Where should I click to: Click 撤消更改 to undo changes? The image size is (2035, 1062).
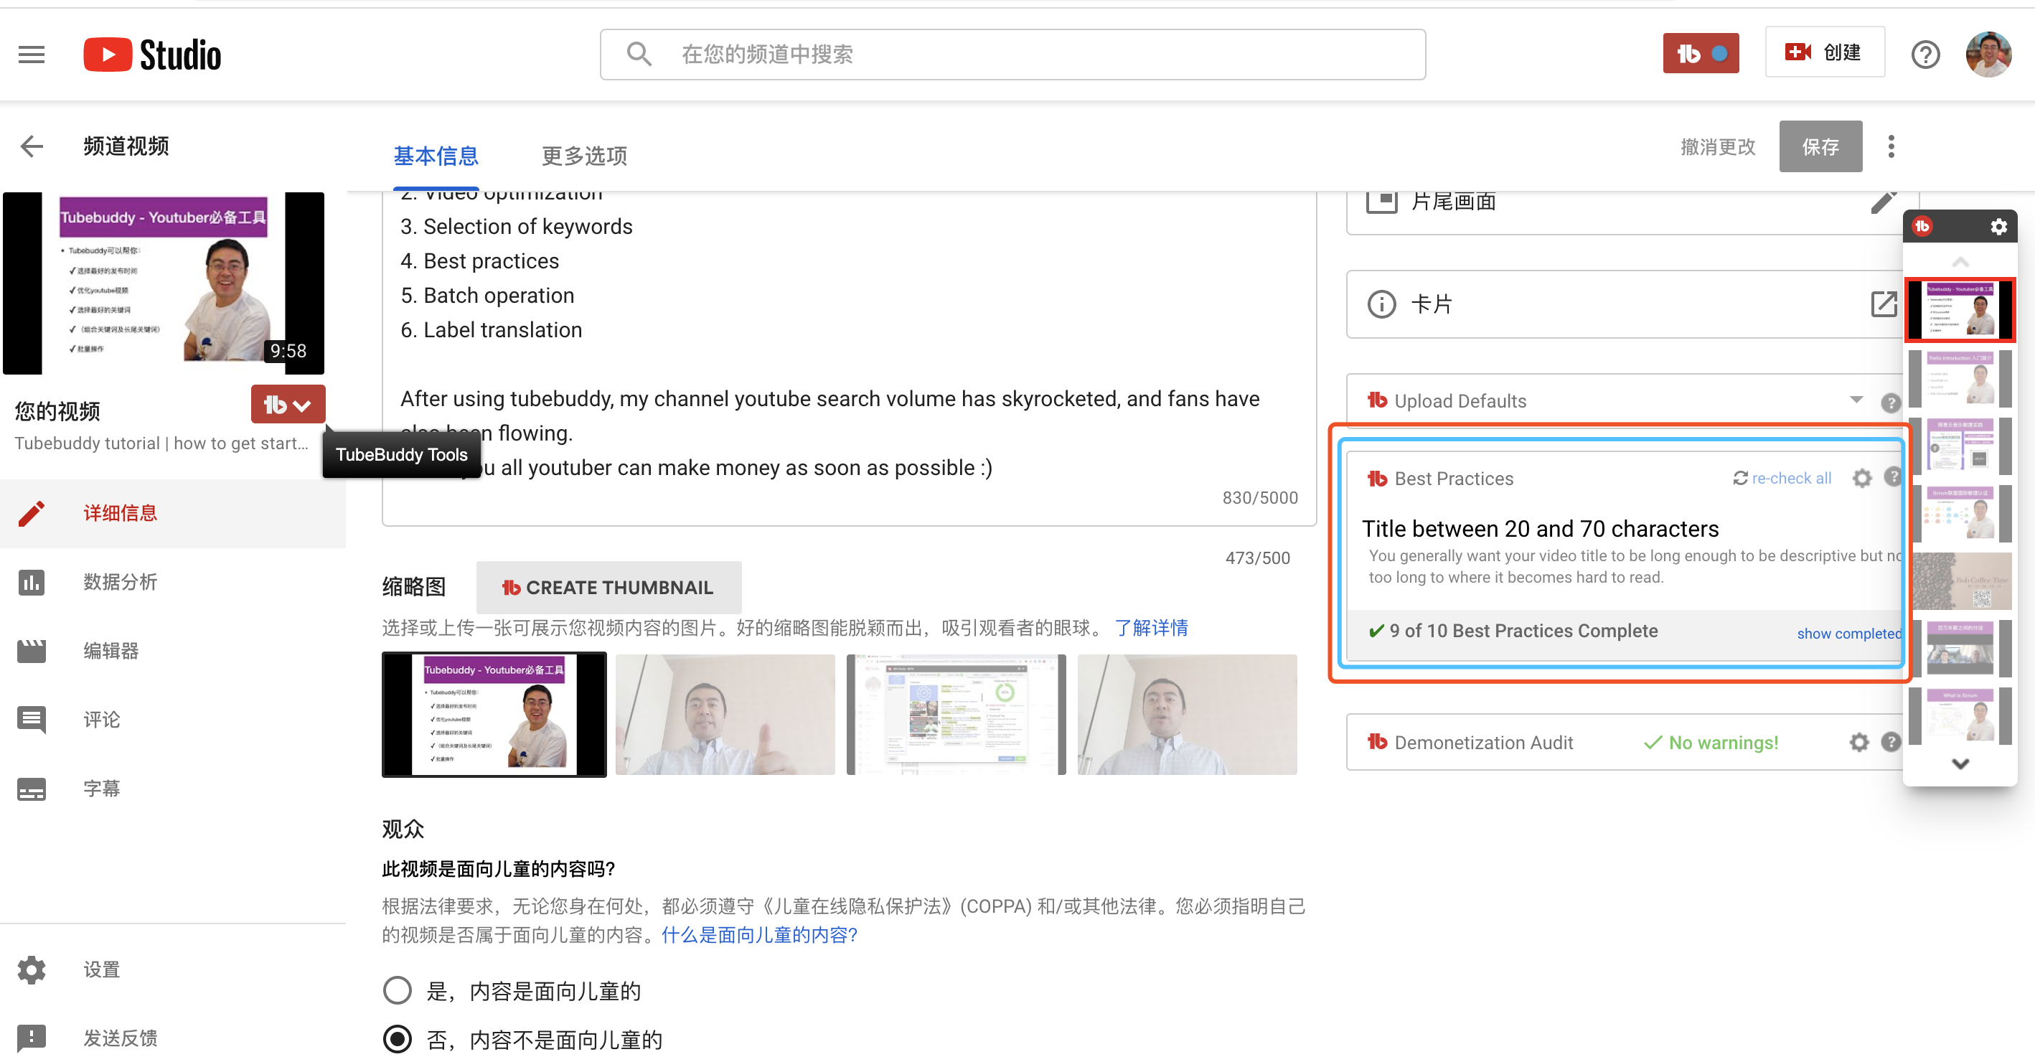tap(1717, 146)
